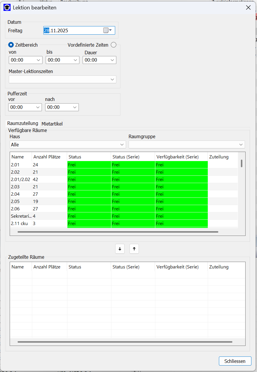Select room 2.02 row
The height and width of the screenshot is (372, 257).
coord(124,172)
